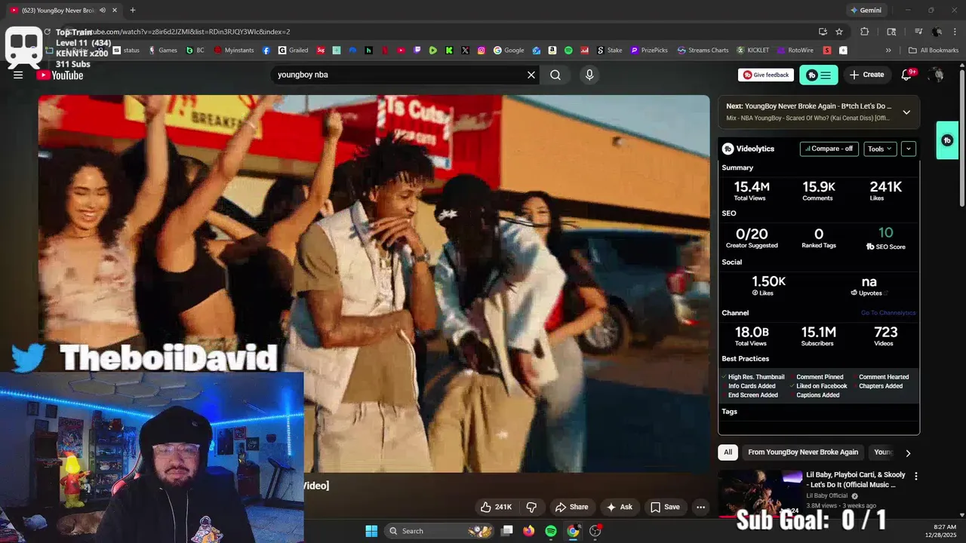Open OBS Studio from taskbar

click(595, 531)
